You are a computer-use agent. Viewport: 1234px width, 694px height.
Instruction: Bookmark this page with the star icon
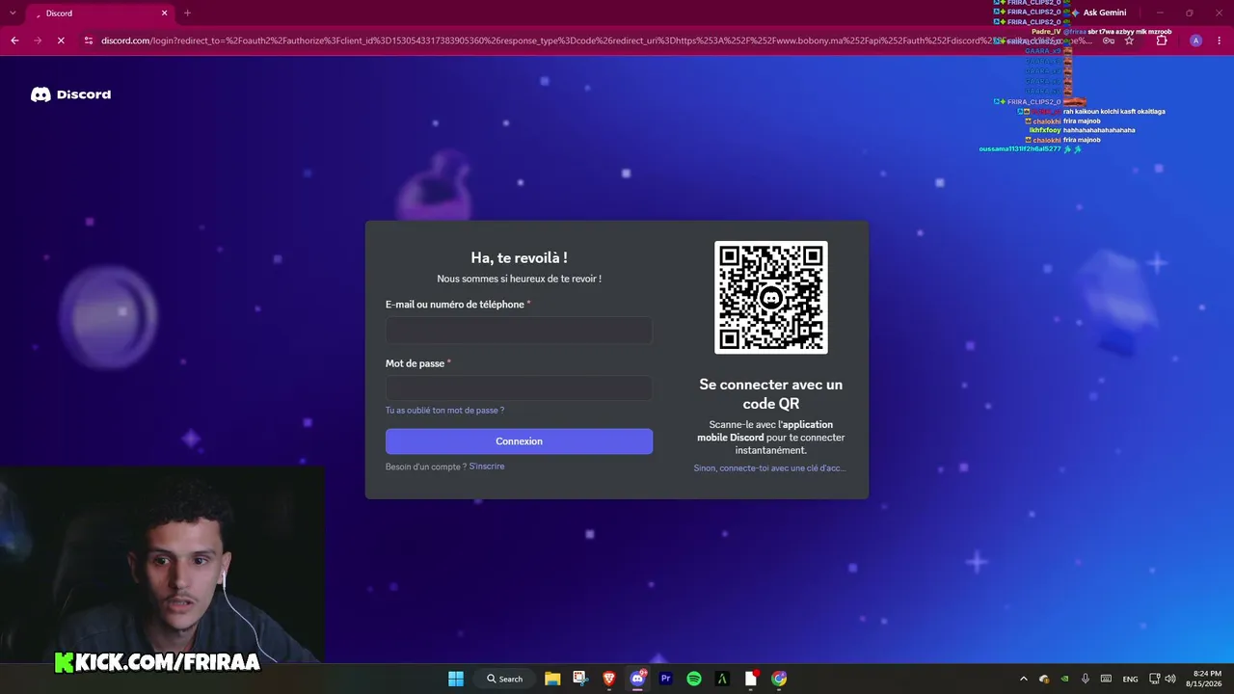(x=1130, y=40)
